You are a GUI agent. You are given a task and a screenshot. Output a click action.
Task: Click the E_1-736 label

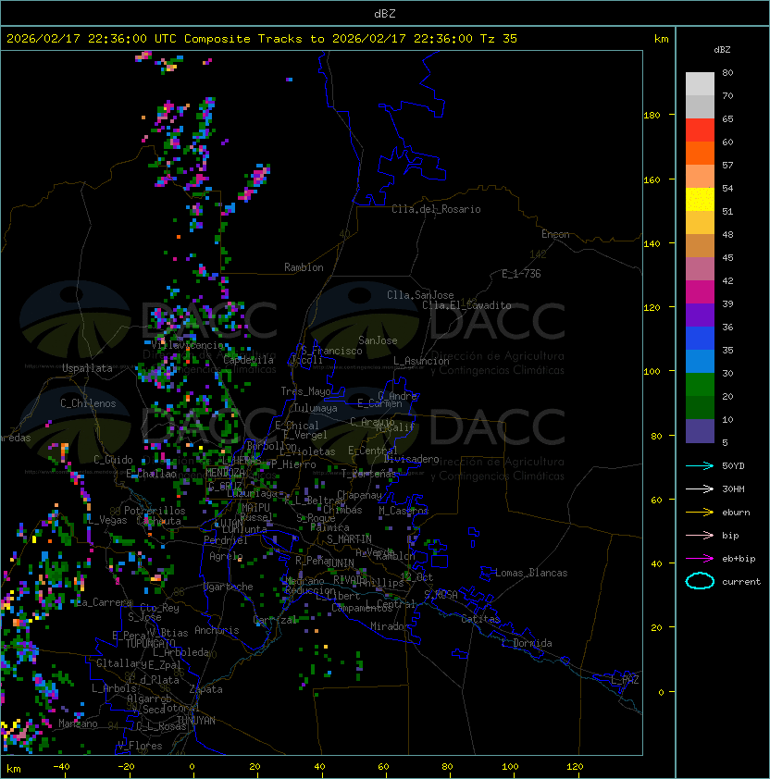pos(521,274)
